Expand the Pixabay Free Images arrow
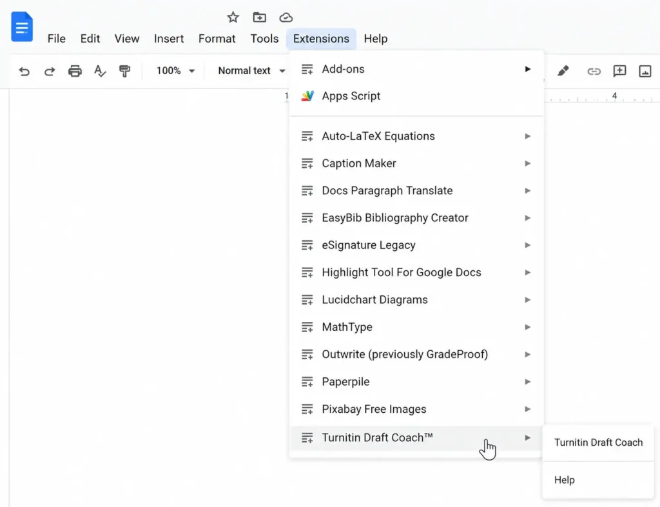This screenshot has height=507, width=660. tap(527, 410)
